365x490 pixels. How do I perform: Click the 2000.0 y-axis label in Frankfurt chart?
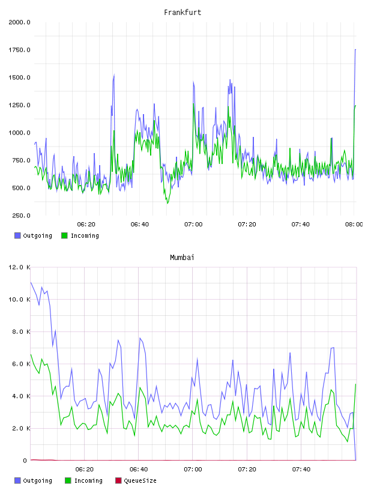pos(19,22)
